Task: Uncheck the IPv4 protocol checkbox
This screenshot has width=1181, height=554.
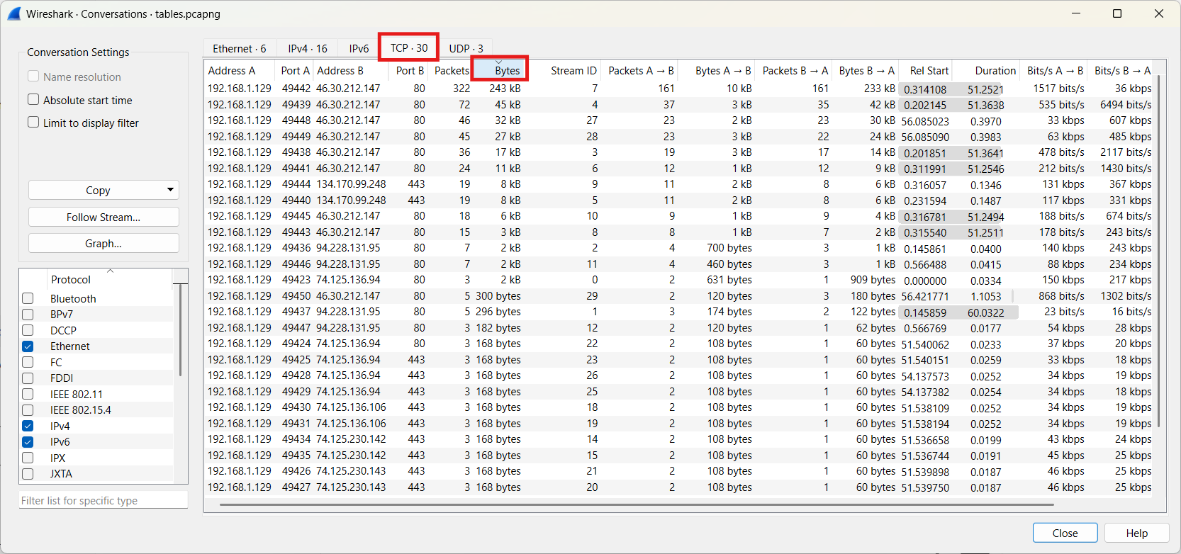Action: coord(28,426)
